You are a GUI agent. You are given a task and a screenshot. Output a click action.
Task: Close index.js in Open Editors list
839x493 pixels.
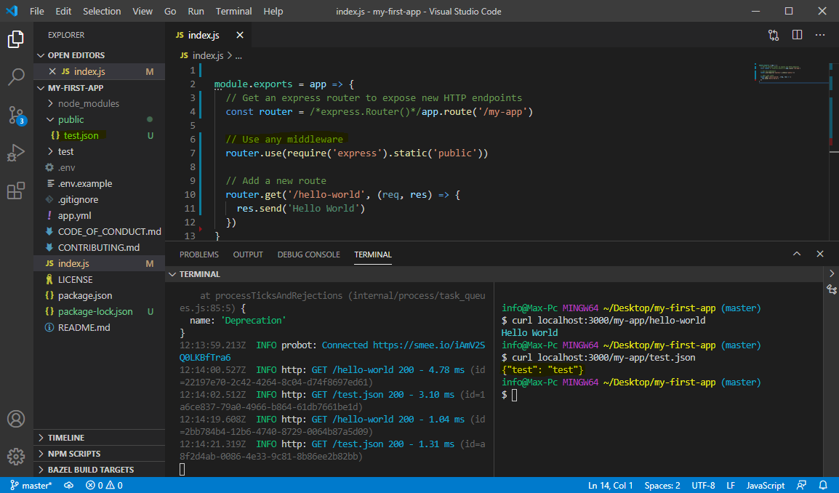[52, 71]
